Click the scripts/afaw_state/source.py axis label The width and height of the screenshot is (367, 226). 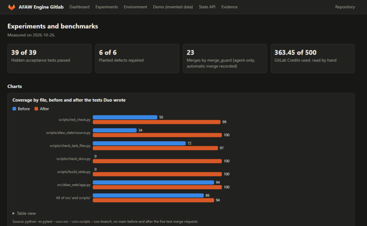[x=68, y=133]
